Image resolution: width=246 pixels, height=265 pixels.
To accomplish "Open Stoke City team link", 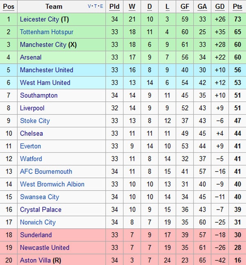I will [35, 121].
